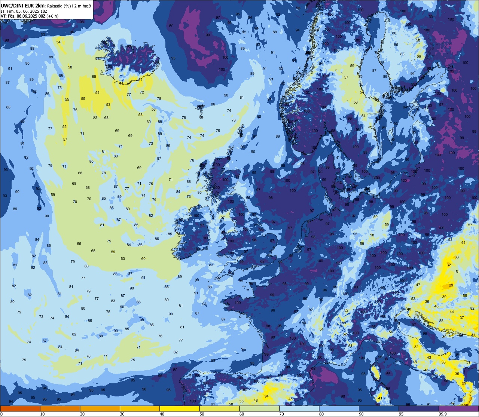Click the 50–60% pale yellow legend swatch
The image size is (479, 417).
219,408
